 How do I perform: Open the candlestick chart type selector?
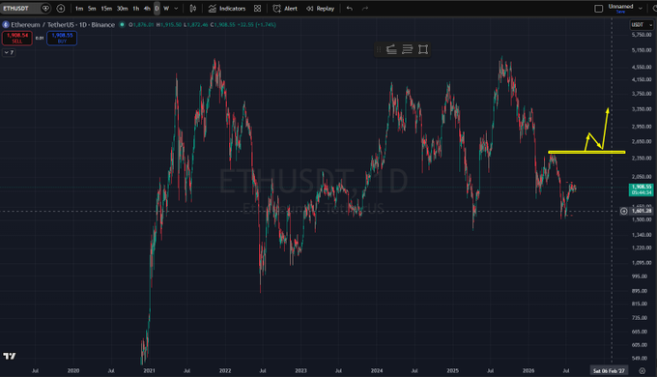(x=192, y=9)
